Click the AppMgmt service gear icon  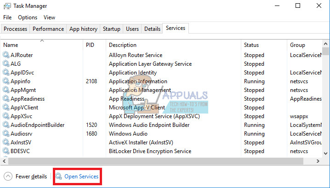(x=6, y=90)
